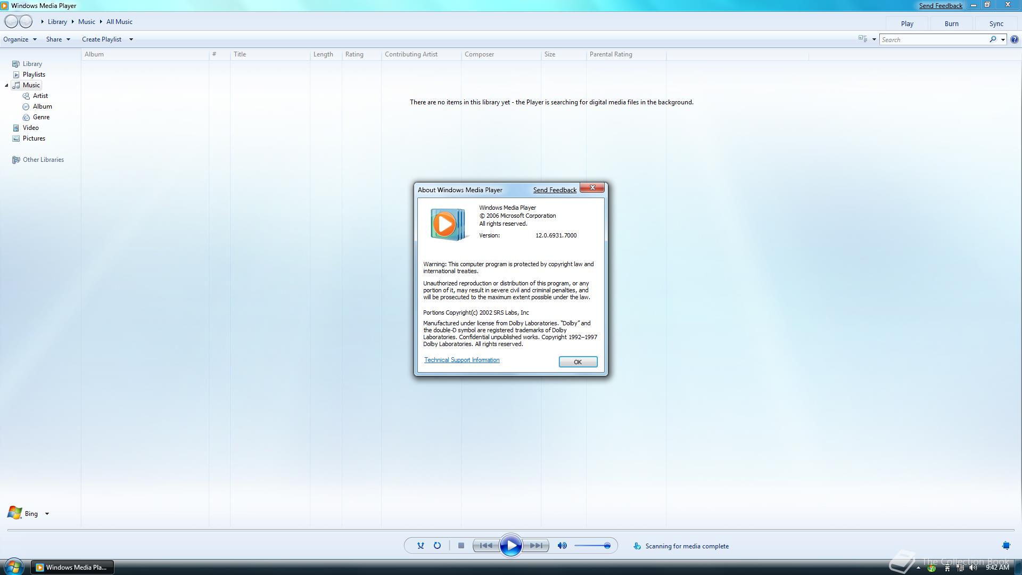
Task: Sort by Contributing Artist column header
Action: (x=421, y=54)
